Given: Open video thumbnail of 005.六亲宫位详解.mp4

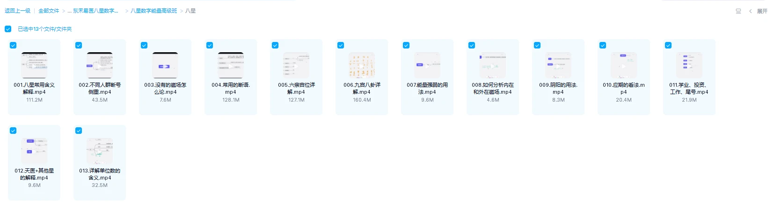Looking at the screenshot, I should [296, 65].
